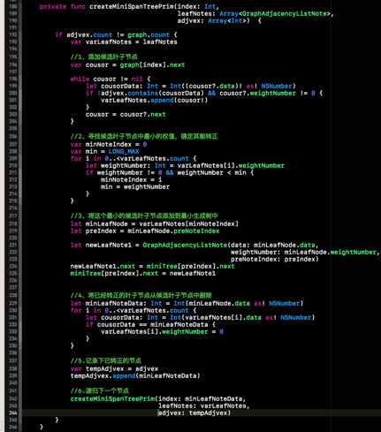The width and height of the screenshot is (381, 432).
Task: Click the 'var minNoteIndex = 0' line
Action: [x=109, y=144]
